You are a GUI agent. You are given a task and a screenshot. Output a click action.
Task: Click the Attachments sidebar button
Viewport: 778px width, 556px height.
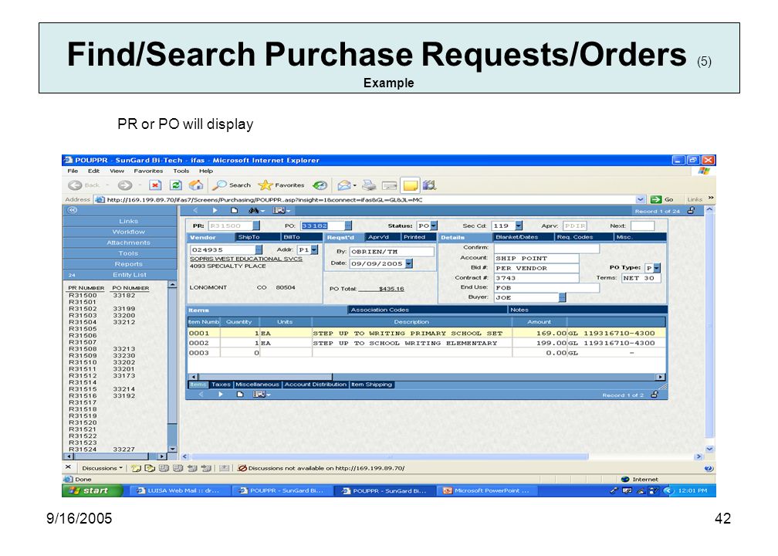(128, 242)
